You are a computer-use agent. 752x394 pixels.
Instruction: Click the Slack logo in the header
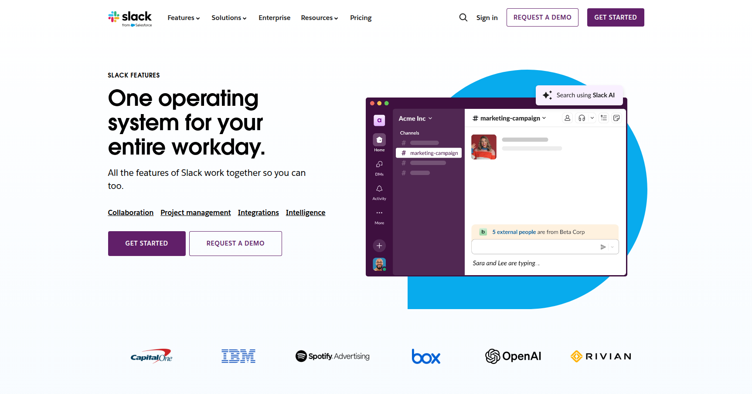(130, 18)
